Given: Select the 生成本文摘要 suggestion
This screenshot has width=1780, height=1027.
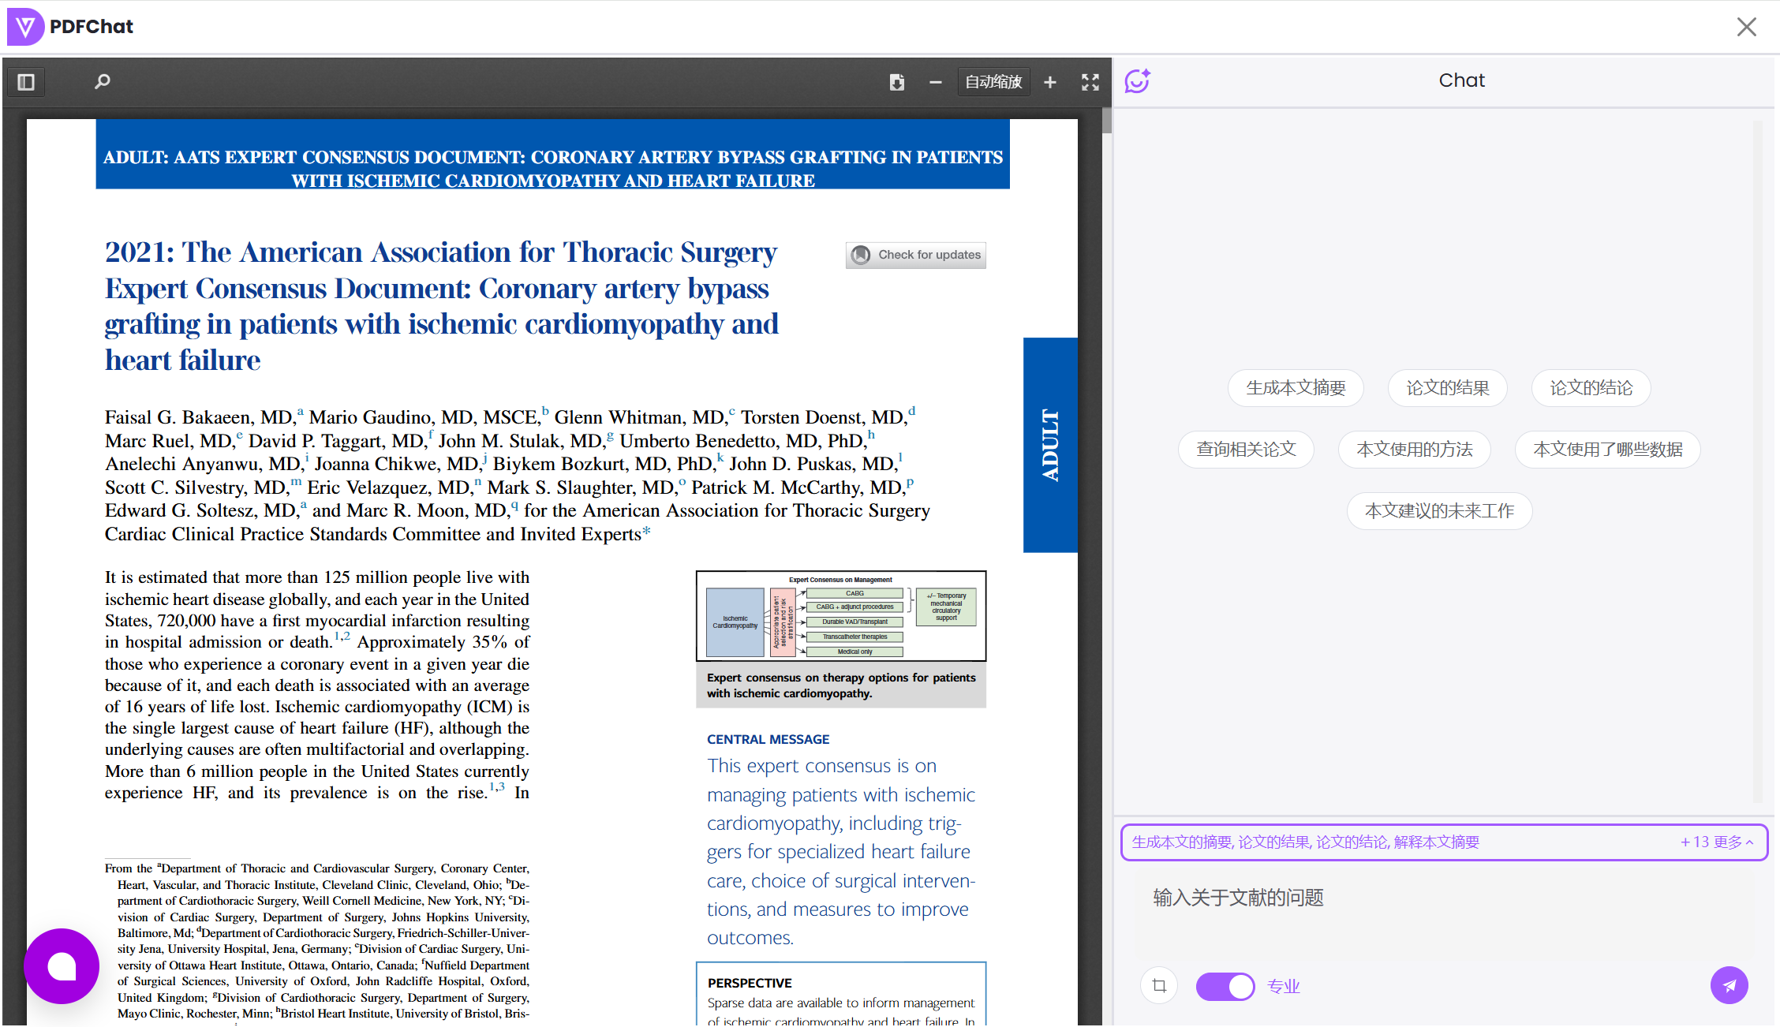Looking at the screenshot, I should (1296, 388).
